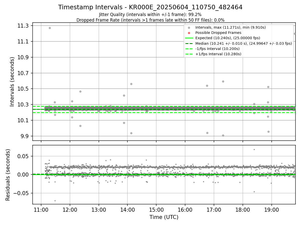Viewport: 301px width, 226px height.
Task: Click the solid green line sample beside "Expected"
Action: click(189, 38)
